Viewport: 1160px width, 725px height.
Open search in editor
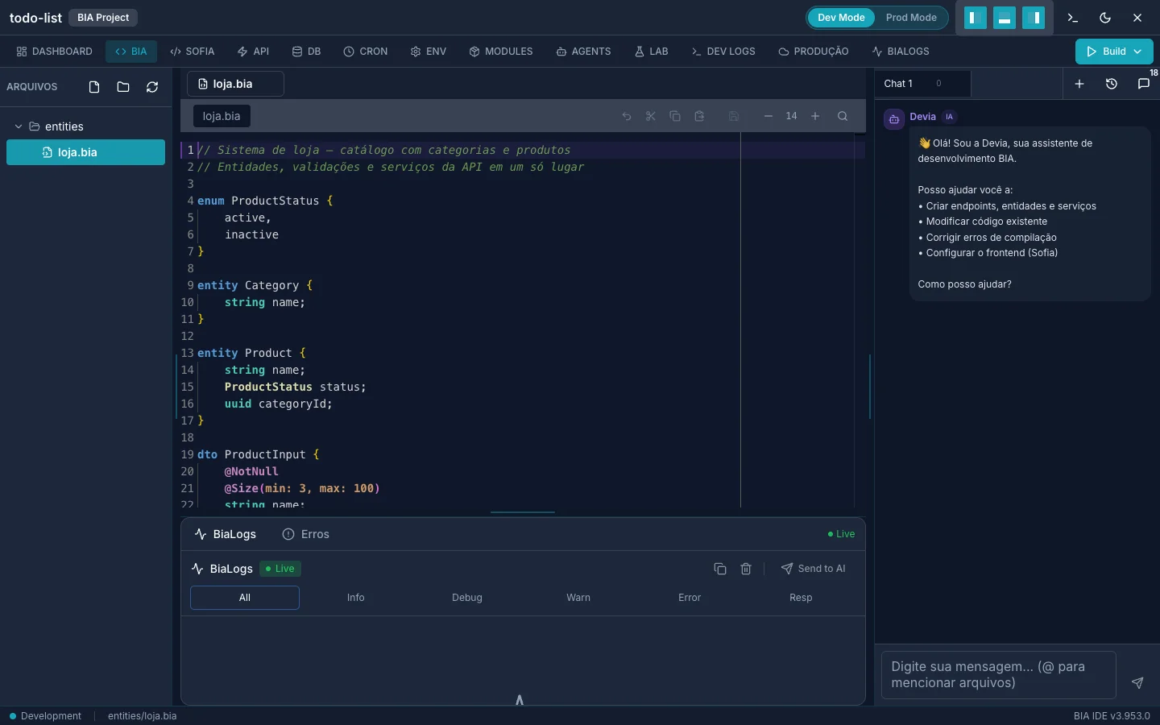pos(843,116)
